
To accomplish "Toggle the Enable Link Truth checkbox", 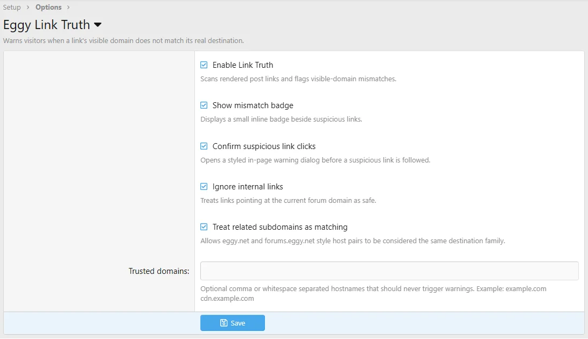I will 204,65.
